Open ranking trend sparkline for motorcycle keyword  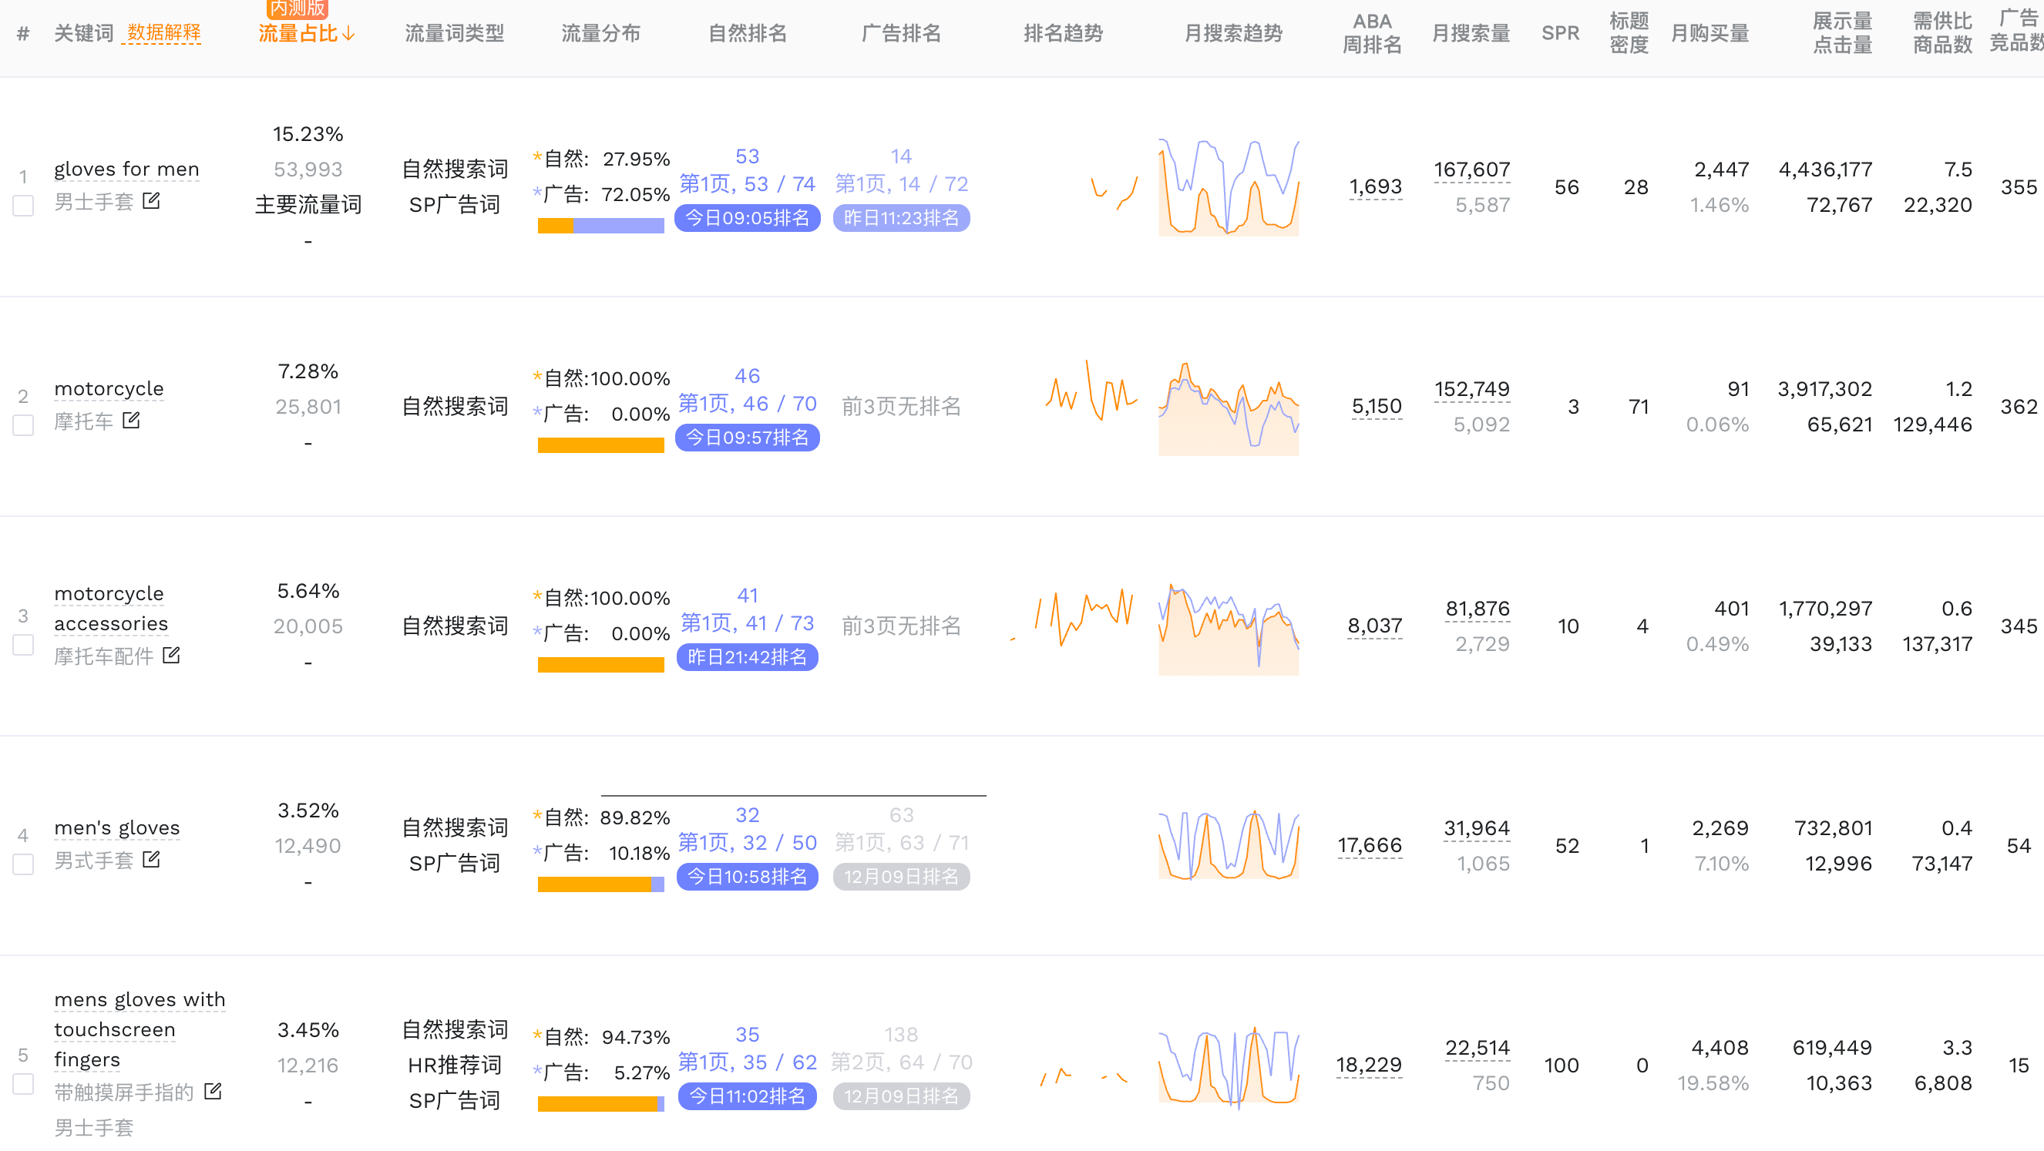[1092, 392]
